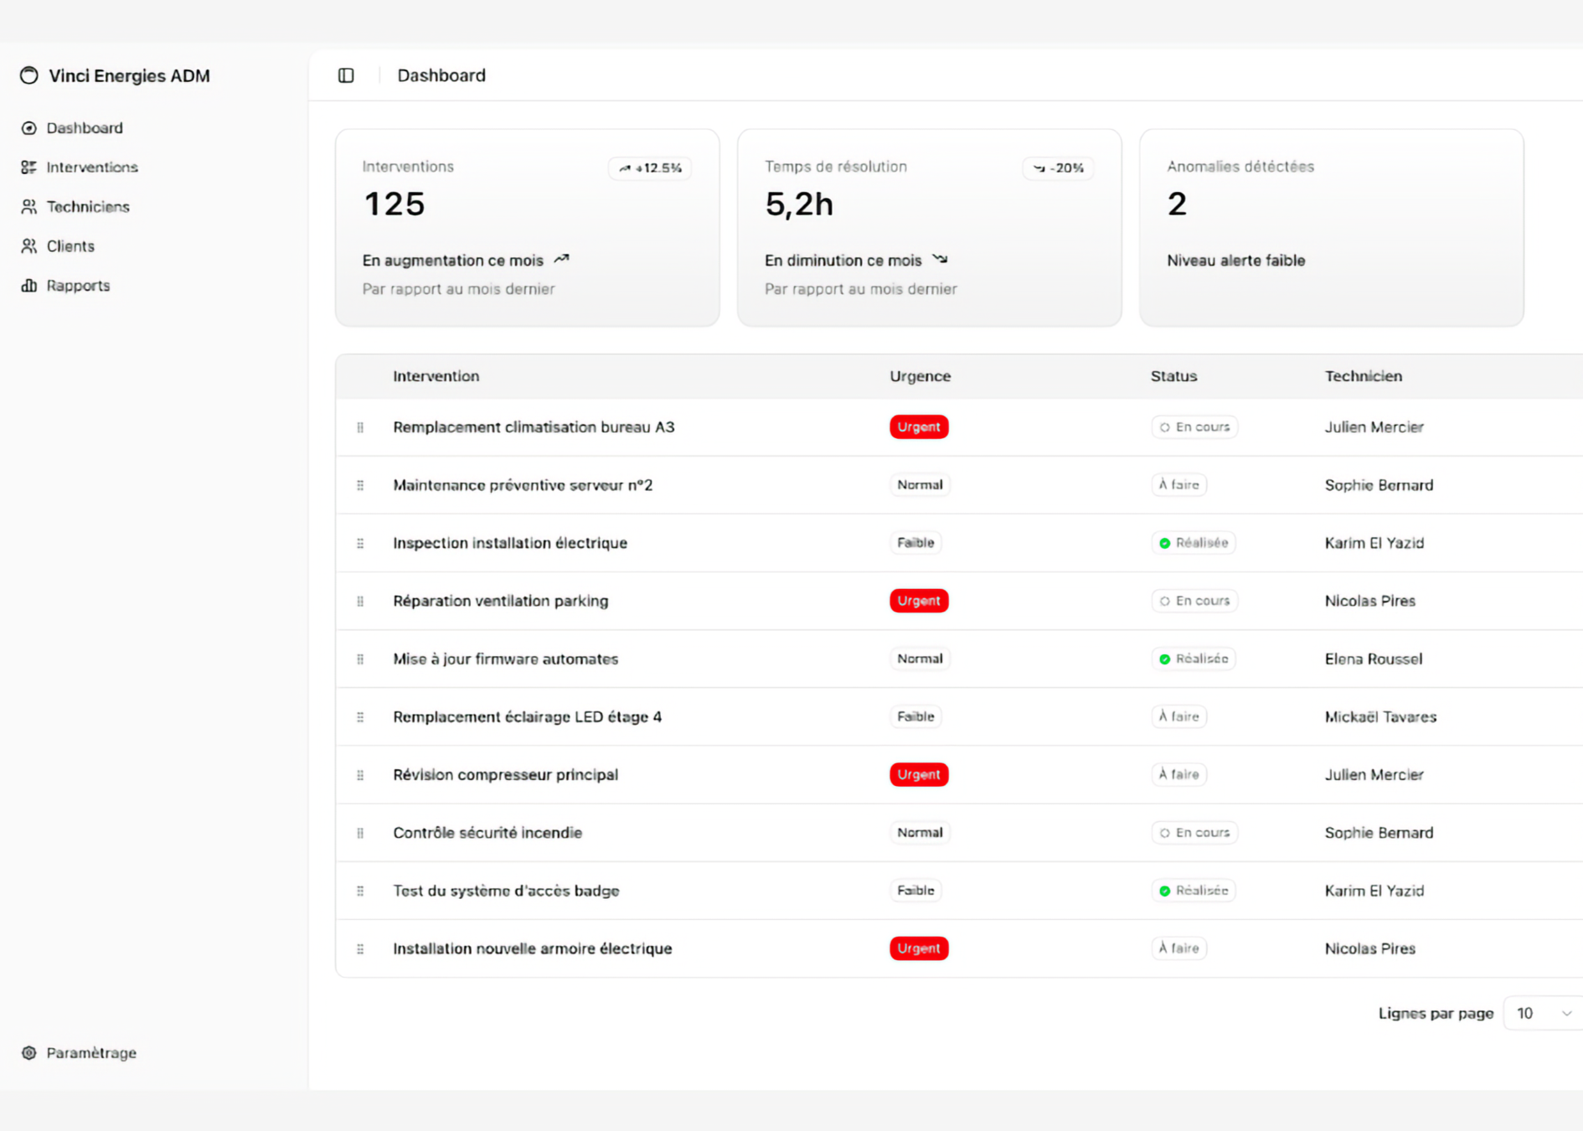Grab the drag handle for Remplacement climatisation bureau A3

tap(360, 427)
